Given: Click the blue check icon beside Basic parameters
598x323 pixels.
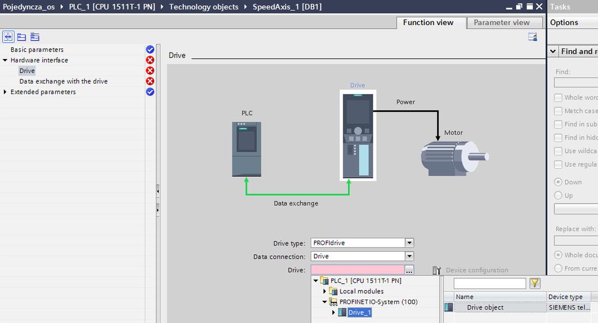Looking at the screenshot, I should (150, 50).
